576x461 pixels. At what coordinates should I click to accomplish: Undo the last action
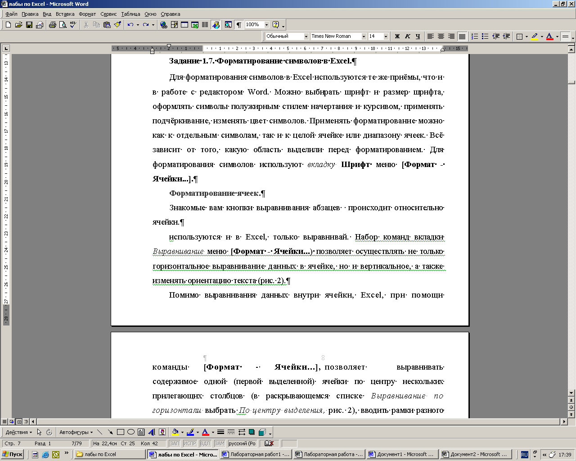pos(130,25)
